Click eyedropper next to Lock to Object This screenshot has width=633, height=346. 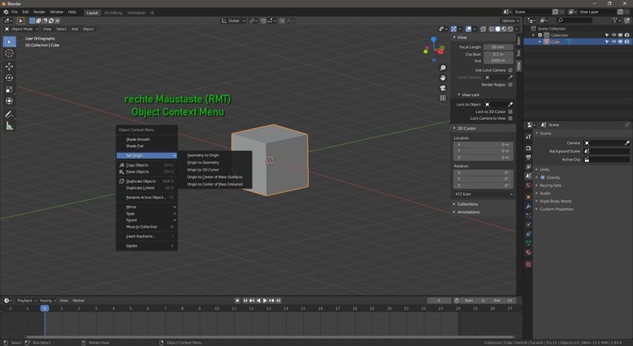511,105
